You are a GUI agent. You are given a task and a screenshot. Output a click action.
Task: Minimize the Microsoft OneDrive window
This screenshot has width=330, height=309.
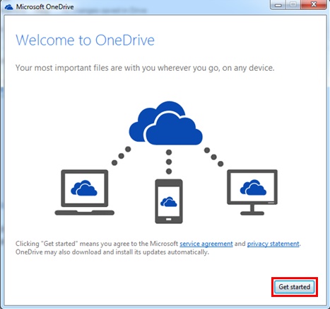point(278,5)
